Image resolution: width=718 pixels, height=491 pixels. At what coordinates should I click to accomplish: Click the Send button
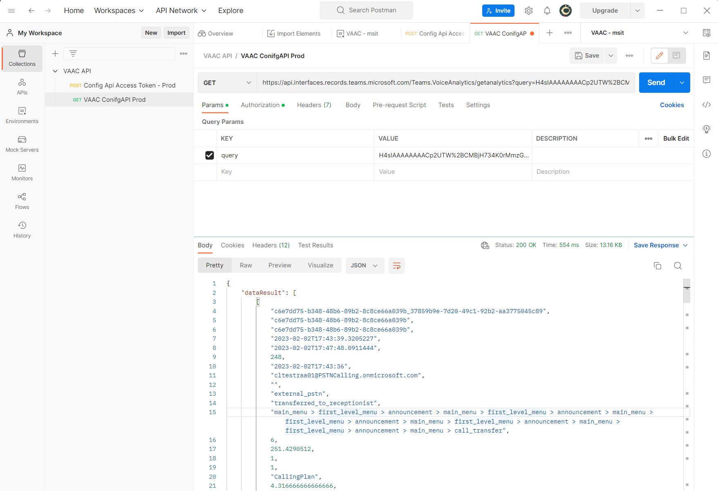pos(656,83)
